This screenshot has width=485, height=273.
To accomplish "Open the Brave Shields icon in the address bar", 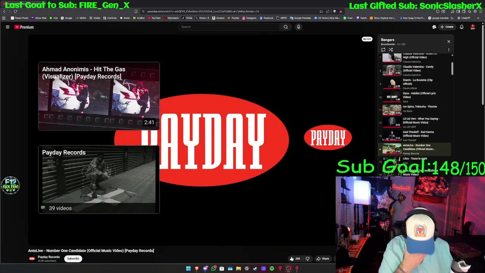I will 334,11.
